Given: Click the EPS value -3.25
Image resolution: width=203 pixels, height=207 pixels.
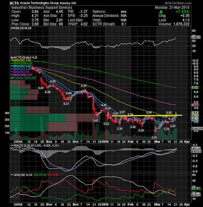Looking at the screenshot, I should (x=83, y=16).
